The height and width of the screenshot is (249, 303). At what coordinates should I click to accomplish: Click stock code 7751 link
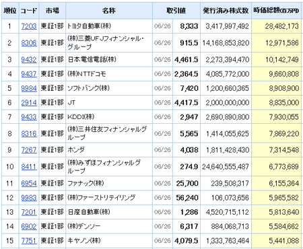(x=29, y=241)
